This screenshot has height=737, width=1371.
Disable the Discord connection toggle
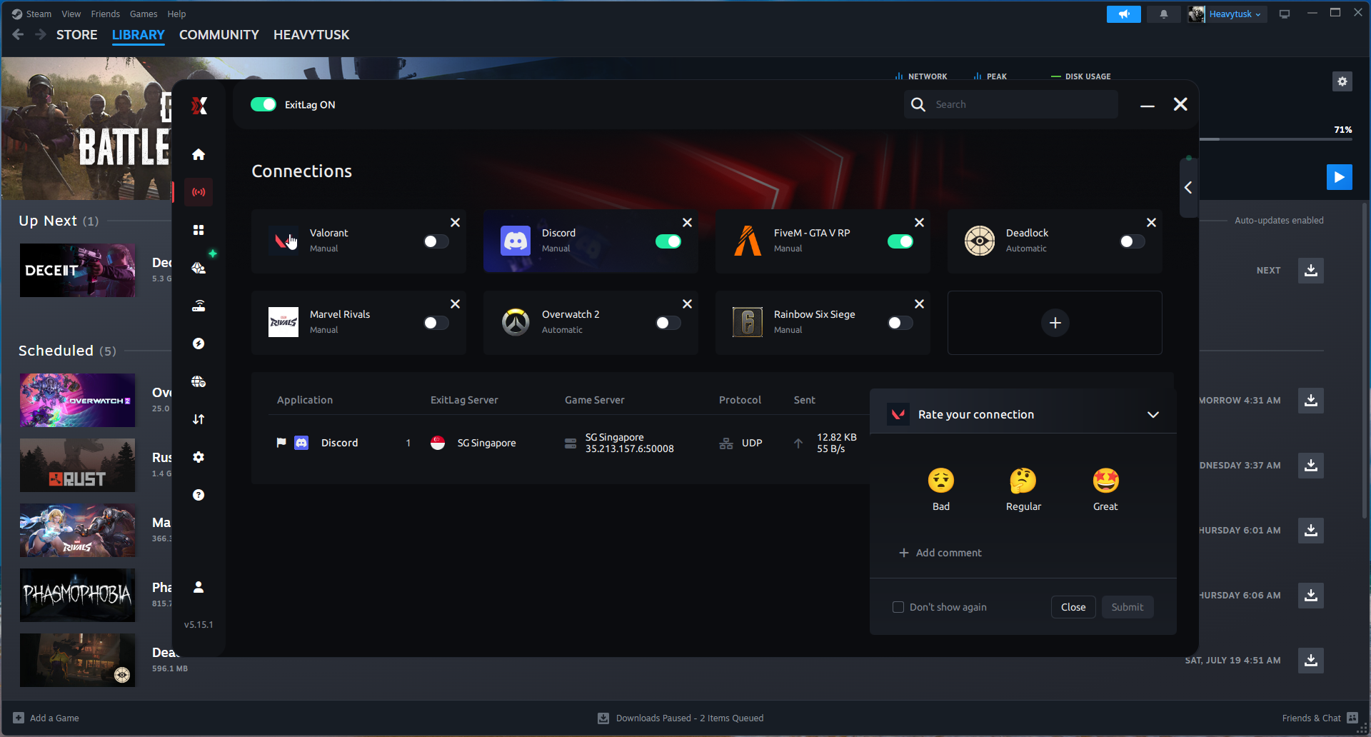pos(668,241)
